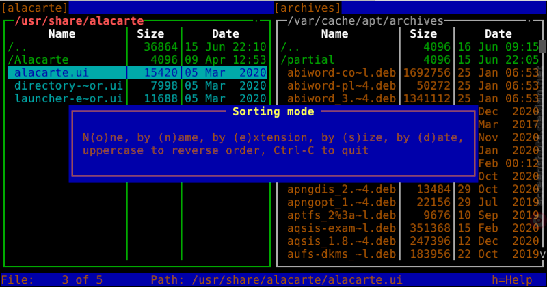The image size is (547, 287).
Task: Click the Size column header in archives pane
Action: coord(423,33)
